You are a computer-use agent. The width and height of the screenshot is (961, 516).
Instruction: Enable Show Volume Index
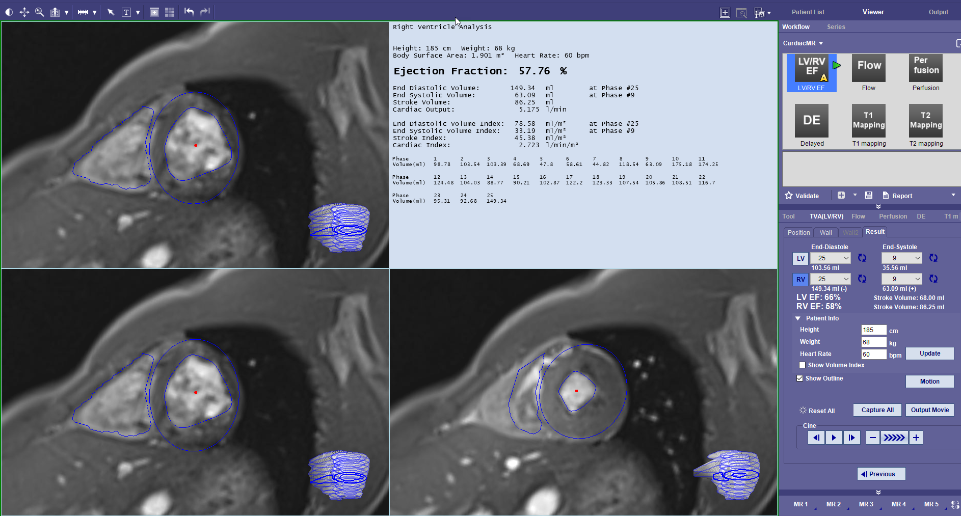[x=803, y=365]
